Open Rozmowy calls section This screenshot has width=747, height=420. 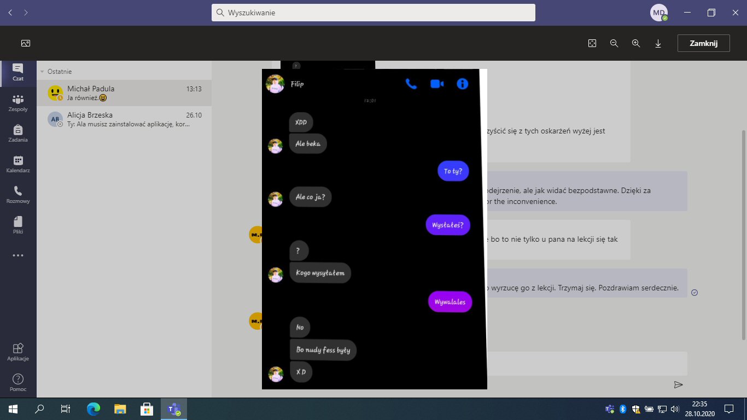(x=18, y=194)
